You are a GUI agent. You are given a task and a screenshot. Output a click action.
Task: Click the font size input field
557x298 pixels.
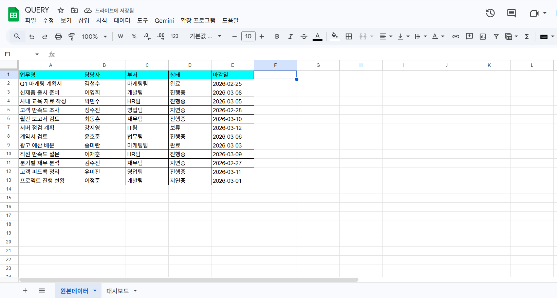click(248, 37)
